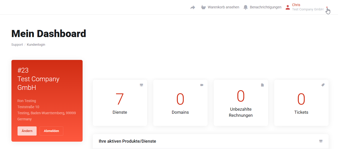Click Ron Testing name in client card

27,101
